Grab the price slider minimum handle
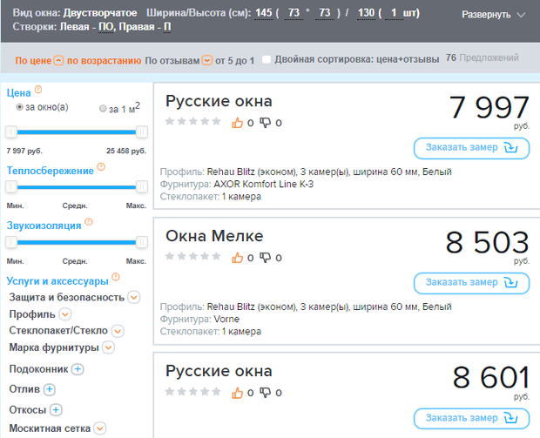Viewport: 540px width, 438px height. tap(11, 131)
